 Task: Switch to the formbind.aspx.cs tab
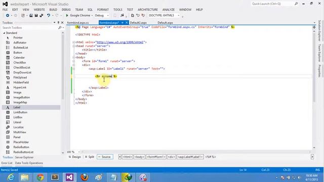[78, 23]
